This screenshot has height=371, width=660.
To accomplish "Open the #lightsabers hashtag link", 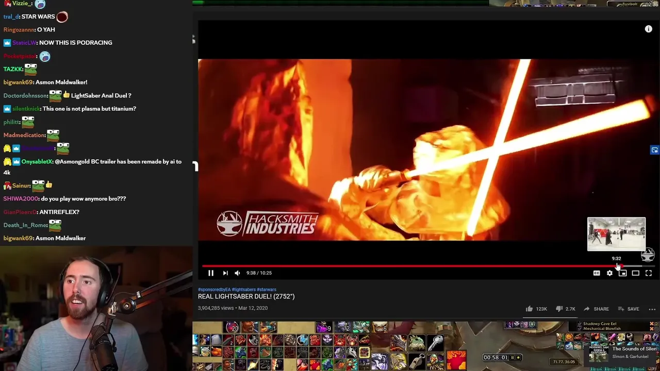I will 243,290.
